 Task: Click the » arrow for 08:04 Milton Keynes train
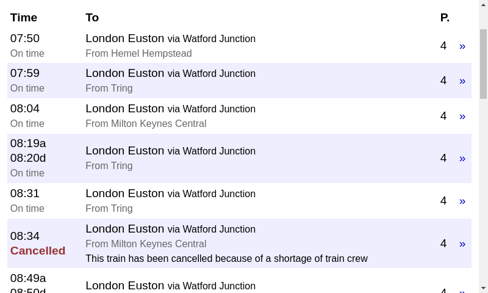pos(462,117)
